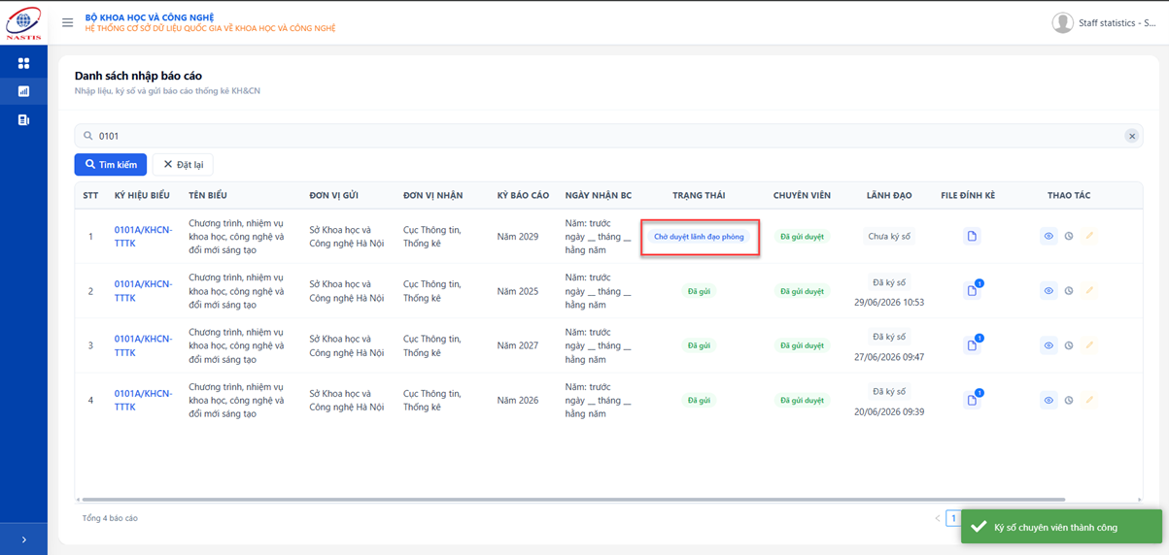Click the THAO TÁC column header
The height and width of the screenshot is (555, 1169).
click(1069, 196)
